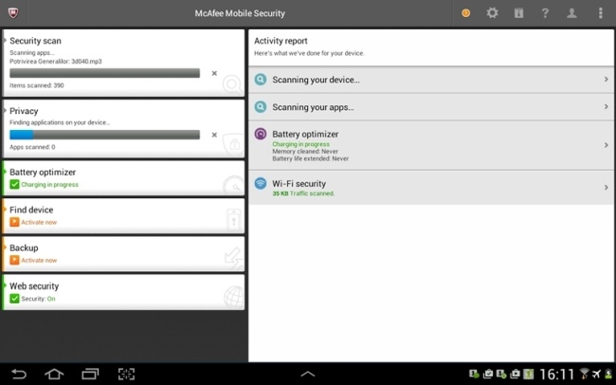This screenshot has height=385, width=616.
Task: Cancel the Security scan with X
Action: pos(214,73)
